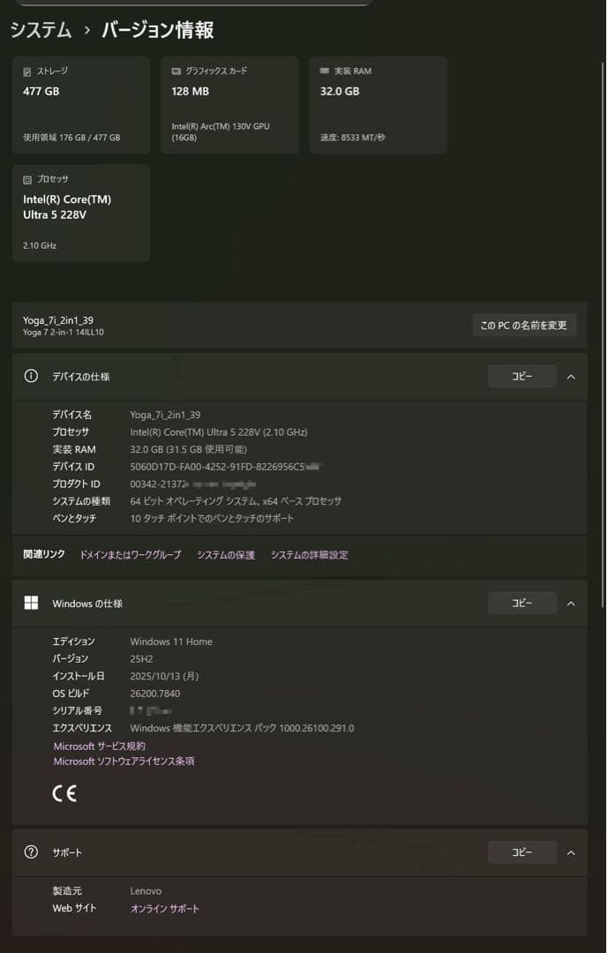The height and width of the screenshot is (953, 607).
Task: Click the question mark icon beside サポート
Action: click(x=31, y=852)
